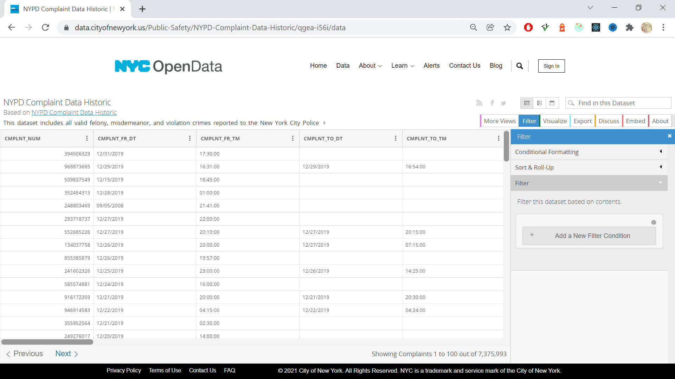This screenshot has height=379, width=675.
Task: Open Terms of Use footer link
Action: (165, 371)
